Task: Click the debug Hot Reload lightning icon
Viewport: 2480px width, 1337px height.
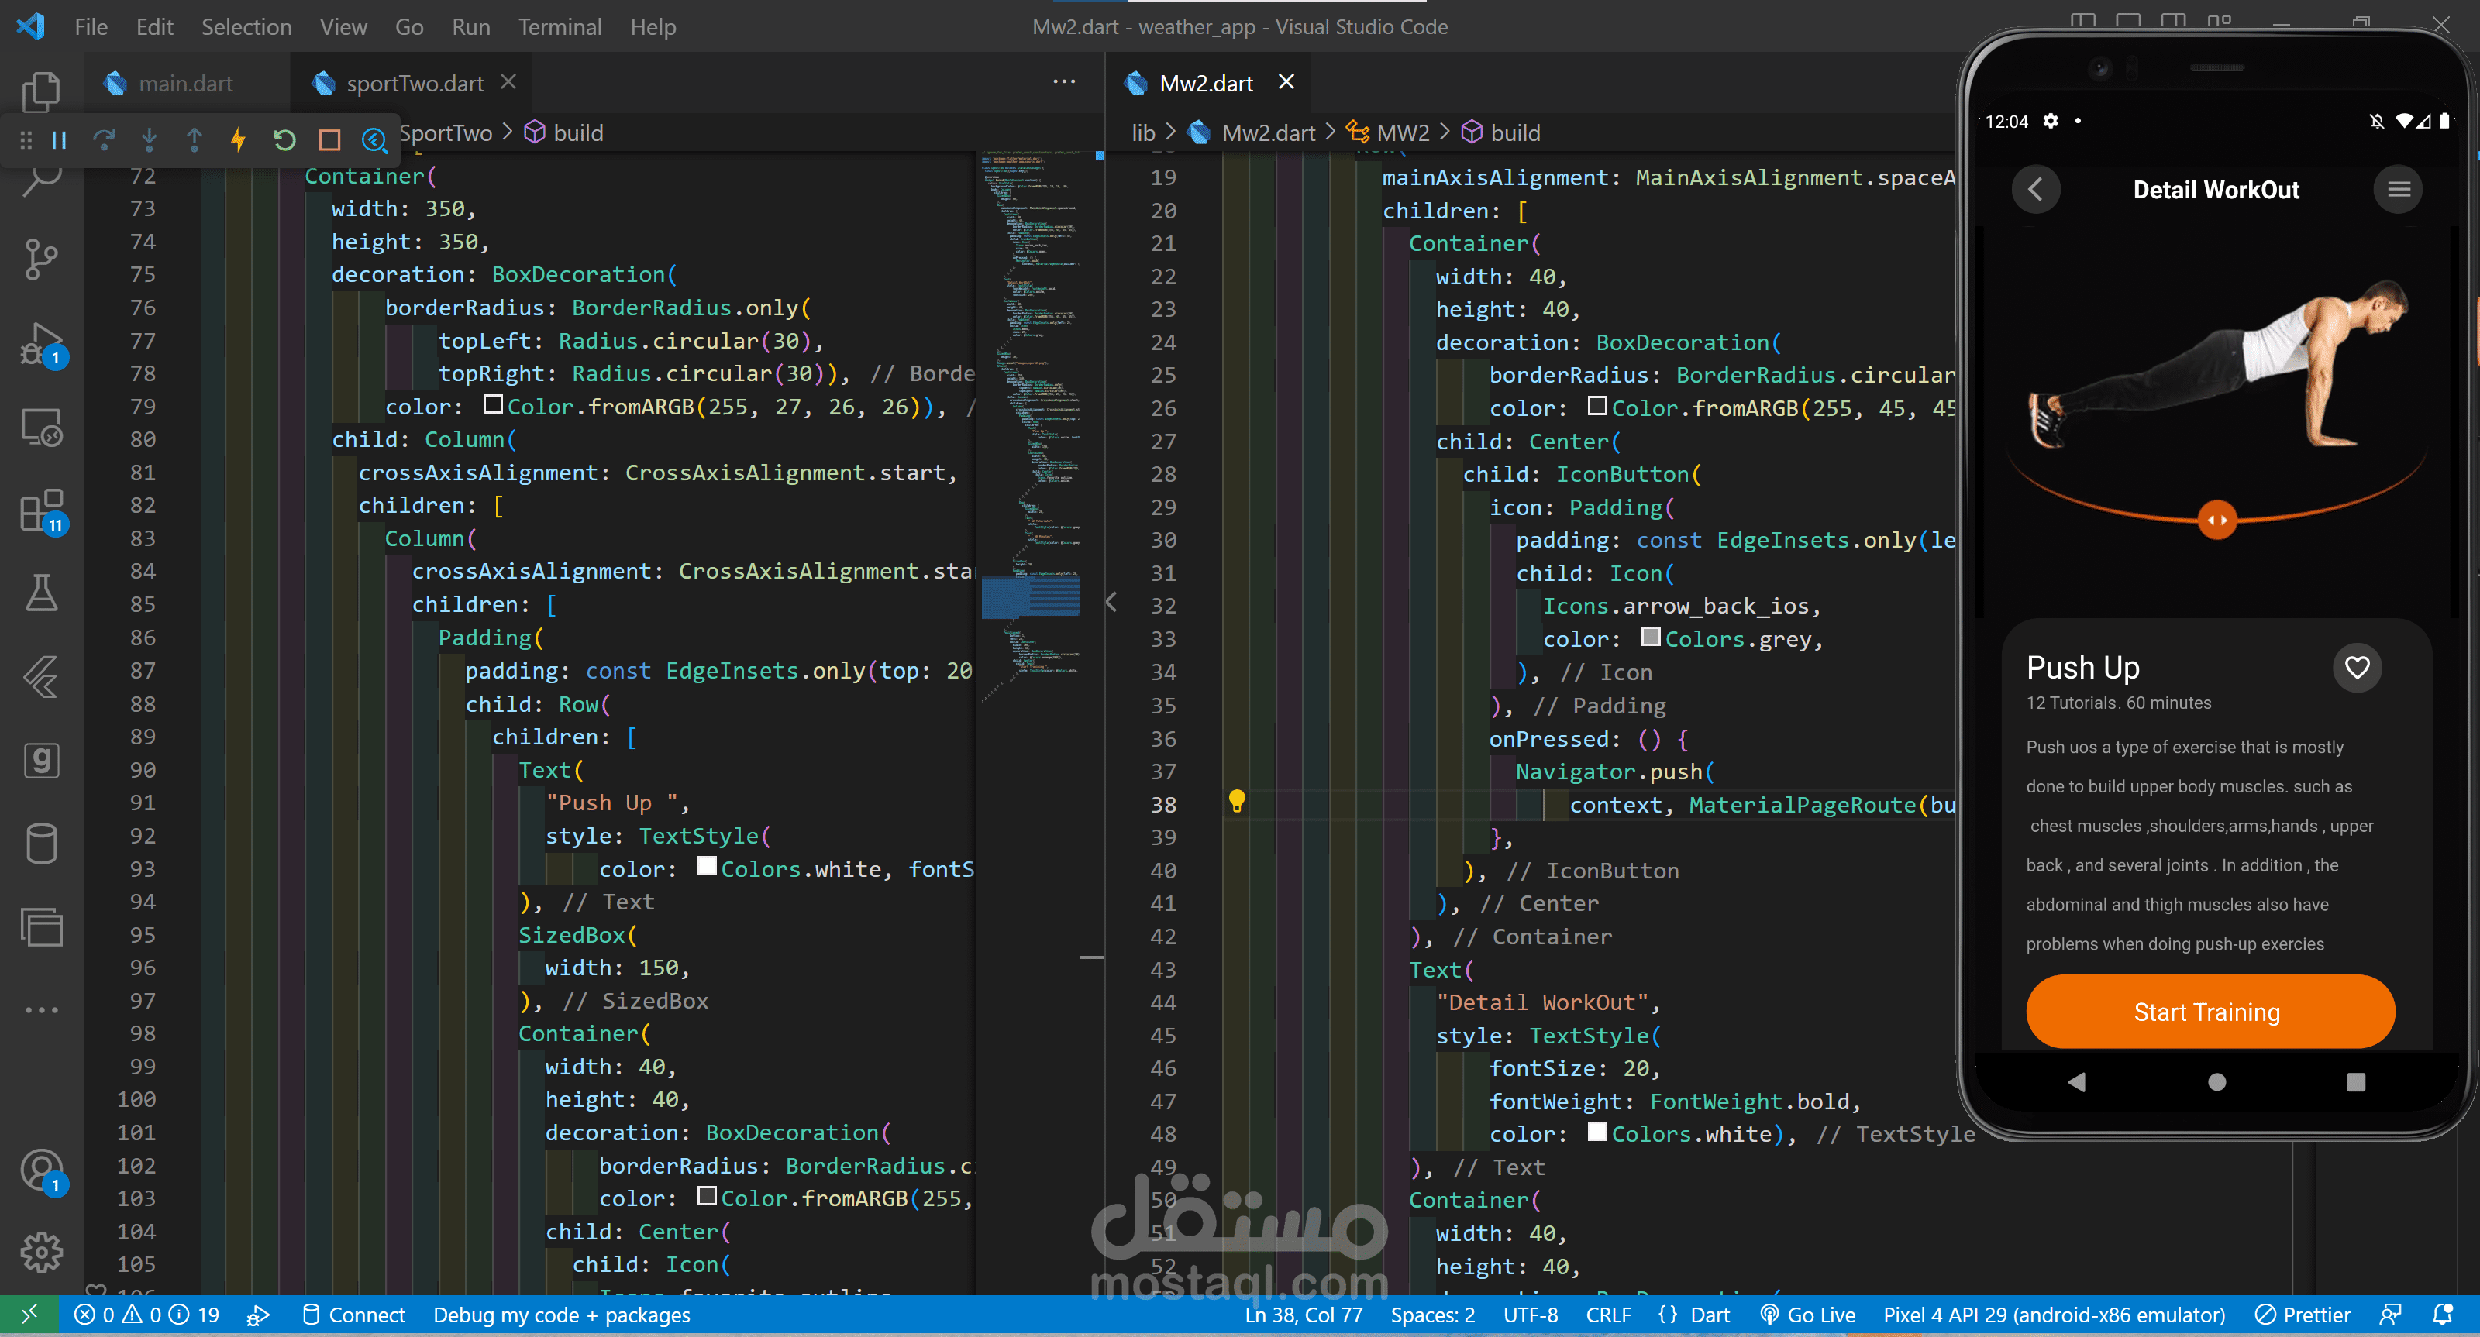Action: click(238, 140)
